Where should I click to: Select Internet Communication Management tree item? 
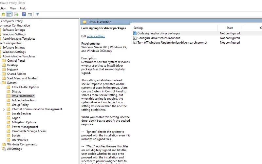[x=37, y=109]
